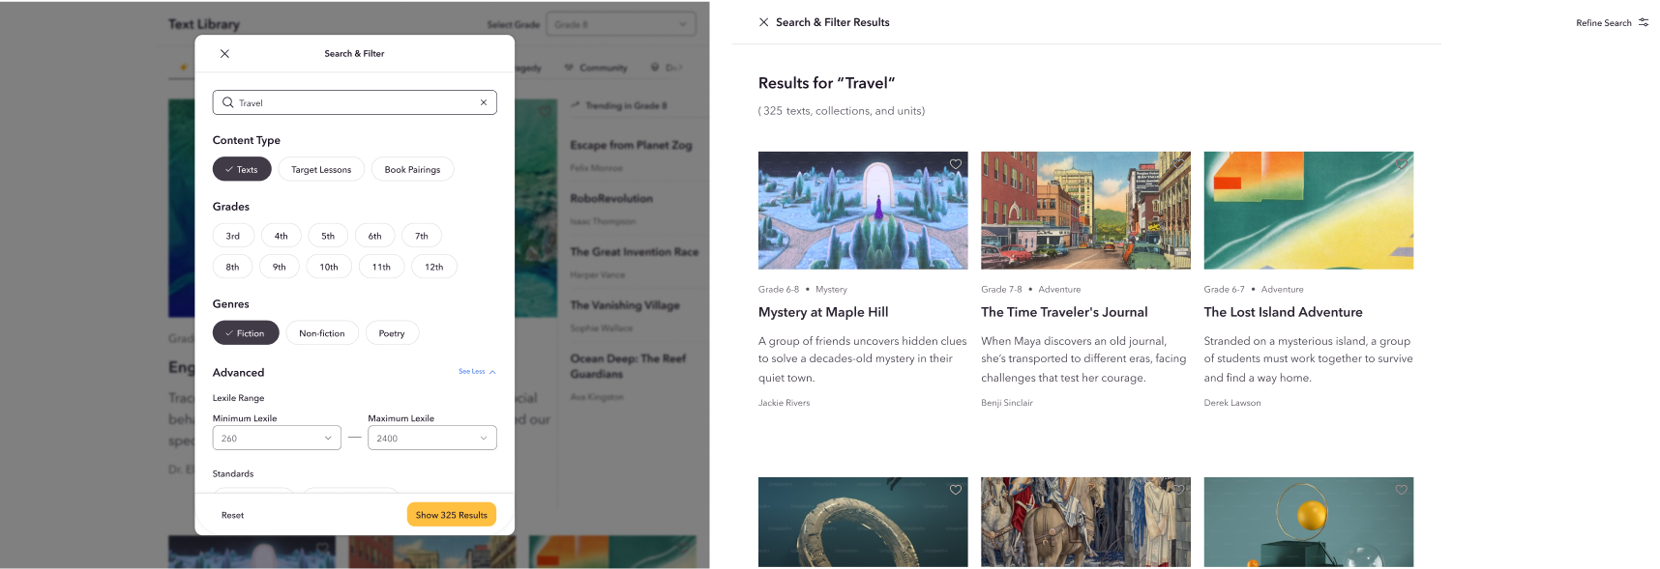The image size is (1660, 569).
Task: Select the Non-fiction genre chip
Action: pos(322,333)
